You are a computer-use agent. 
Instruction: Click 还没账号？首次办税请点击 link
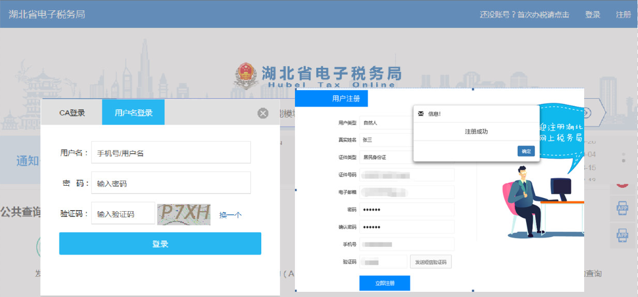524,14
